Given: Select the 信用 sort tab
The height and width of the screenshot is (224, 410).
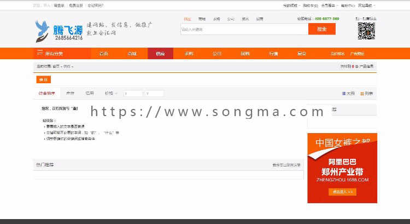Looking at the screenshot, I should 90,93.
